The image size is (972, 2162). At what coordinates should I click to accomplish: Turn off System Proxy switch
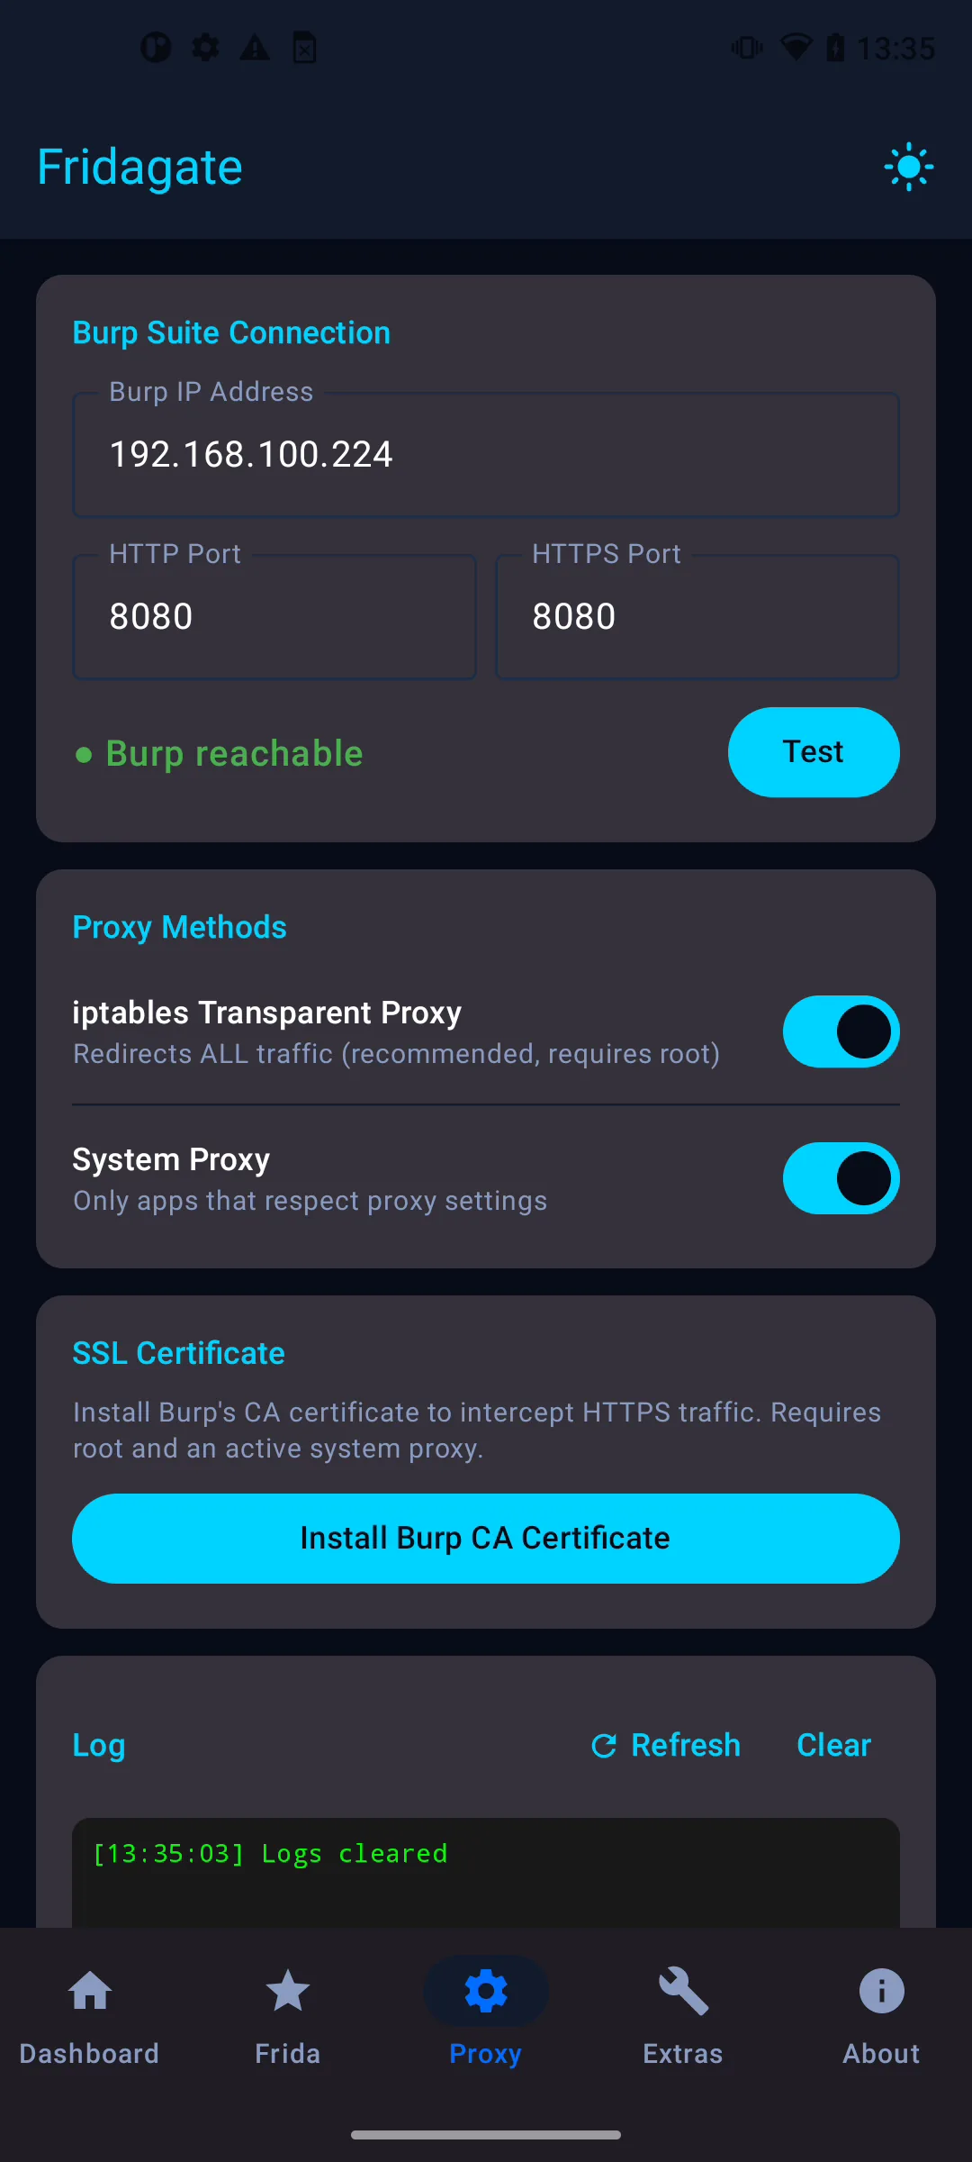click(x=841, y=1178)
